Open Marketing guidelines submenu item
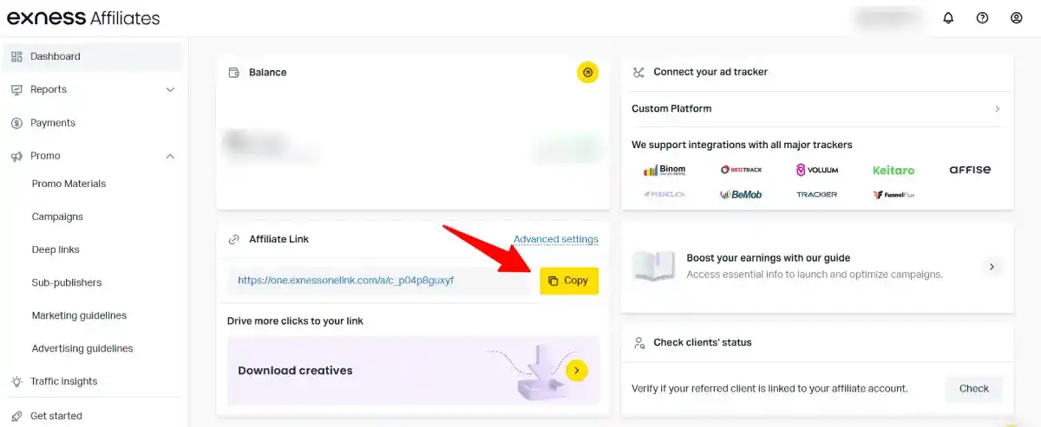 pos(79,315)
